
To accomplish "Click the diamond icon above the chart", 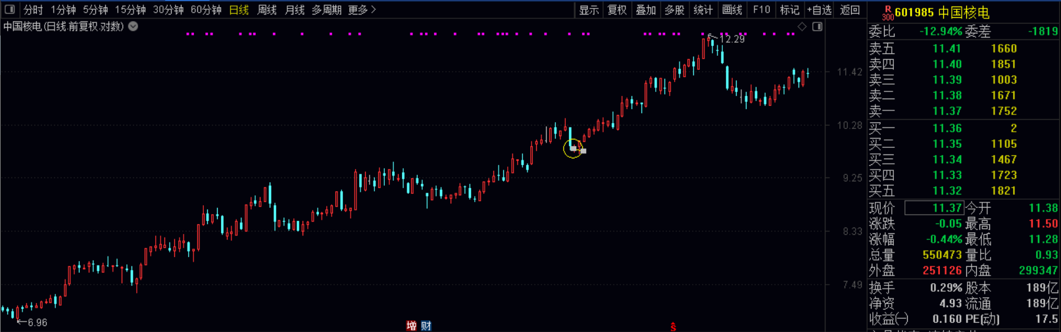I will click(x=802, y=26).
